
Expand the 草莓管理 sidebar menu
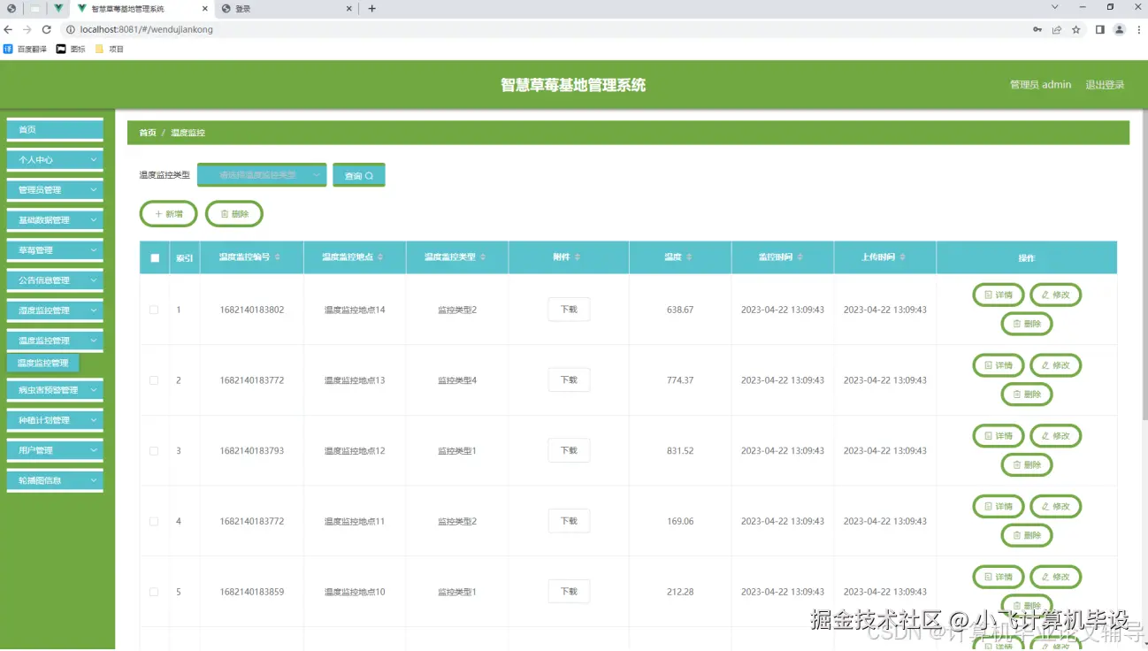coord(55,250)
